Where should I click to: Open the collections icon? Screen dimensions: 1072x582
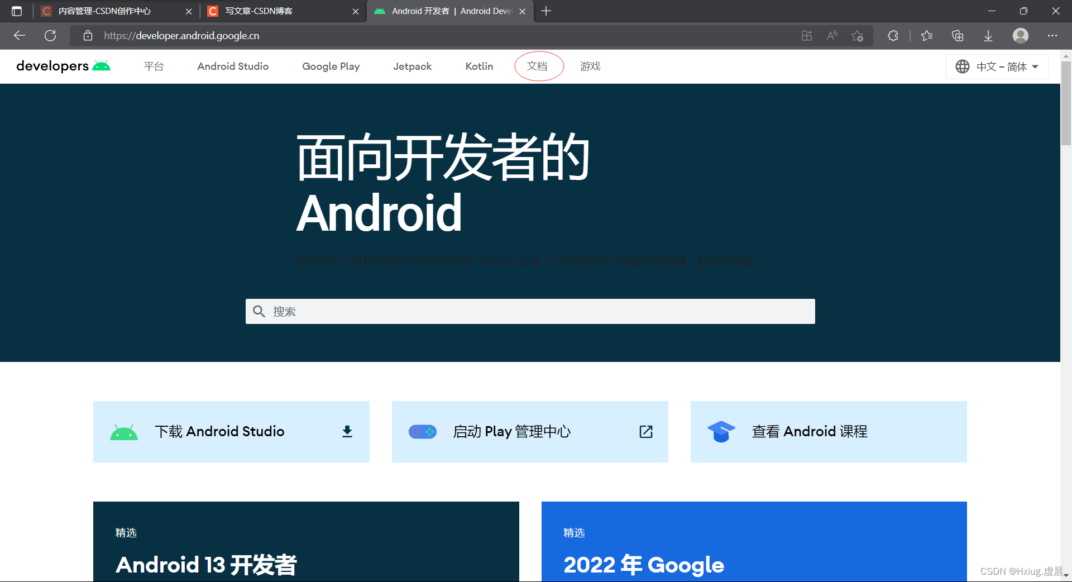pyautogui.click(x=958, y=36)
